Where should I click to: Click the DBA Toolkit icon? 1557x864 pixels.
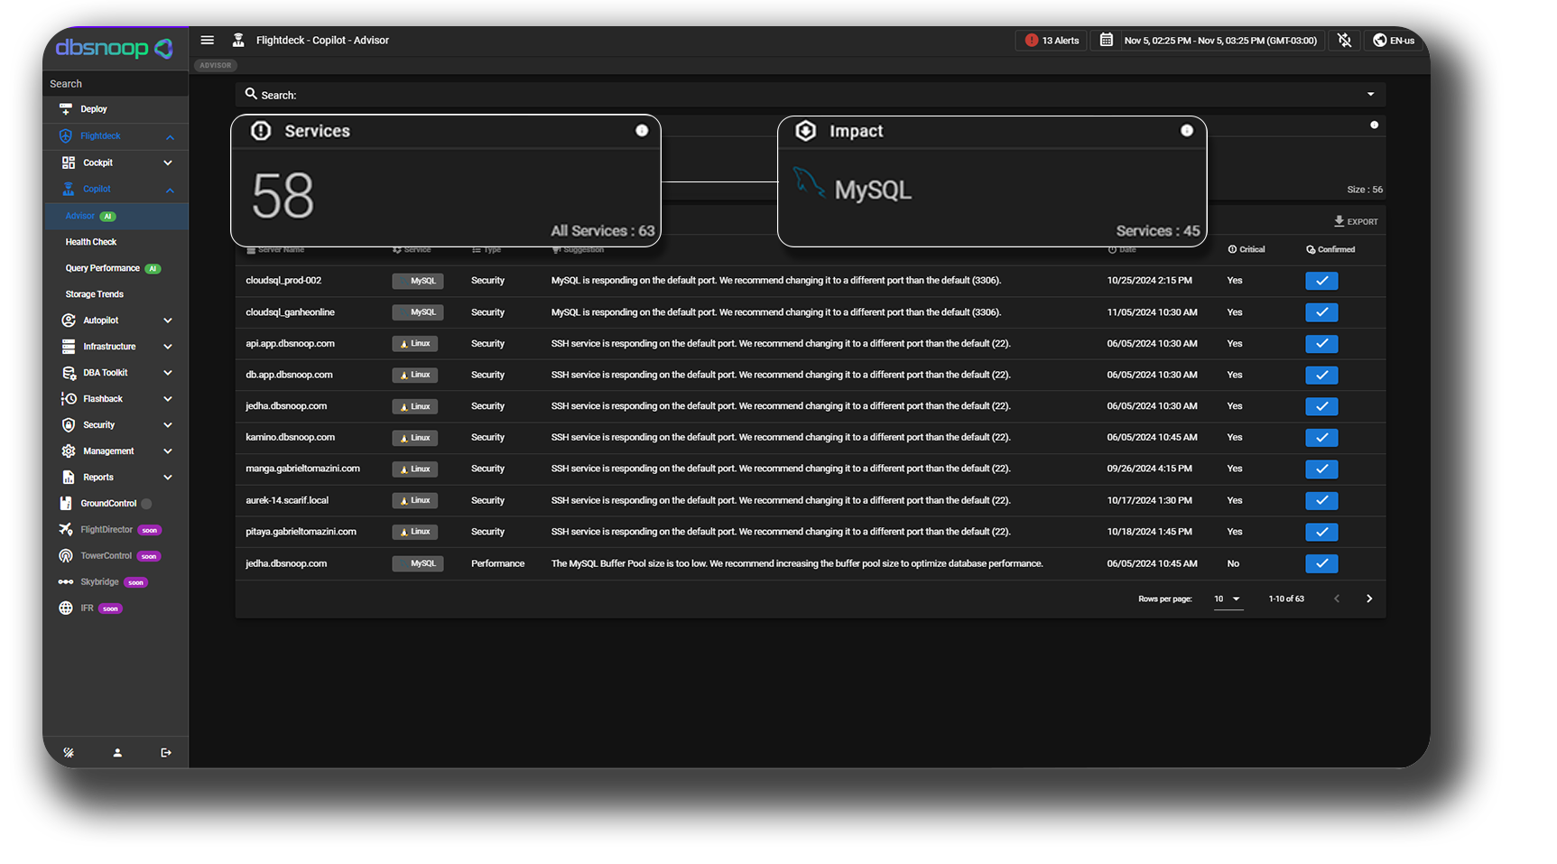tap(69, 373)
